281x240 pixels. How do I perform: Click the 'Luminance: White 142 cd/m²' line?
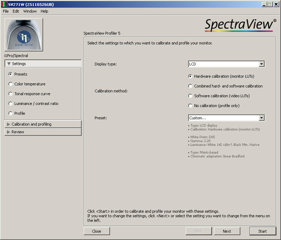[x=225, y=144]
